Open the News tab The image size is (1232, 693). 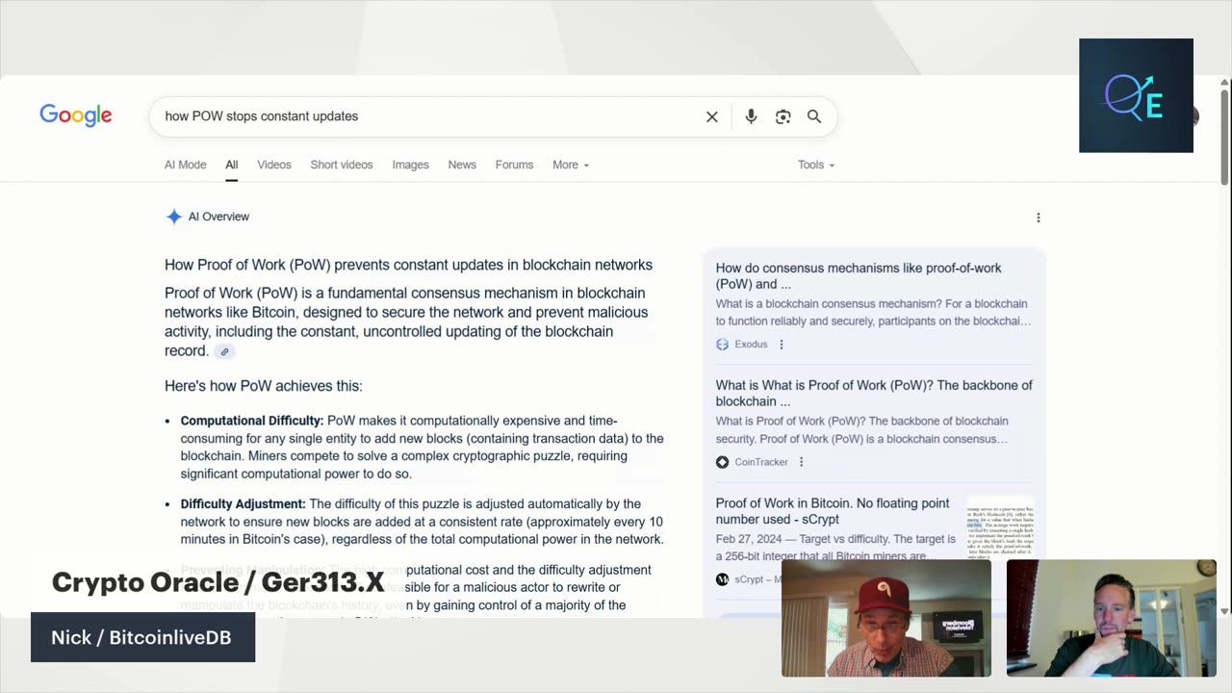462,165
